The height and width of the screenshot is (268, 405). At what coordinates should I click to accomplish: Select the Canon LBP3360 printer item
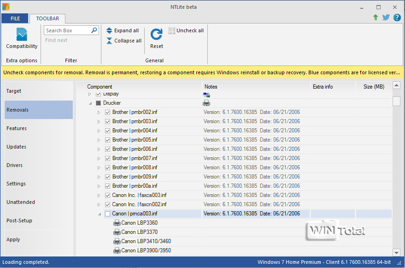(139, 223)
